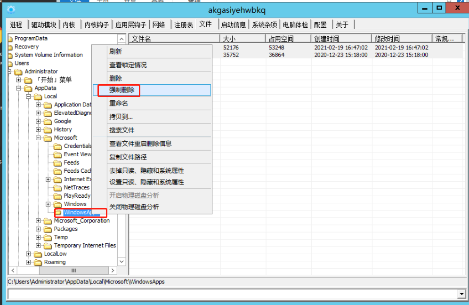
Task: Open the bottom combo box dropdown arrow
Action: [461, 294]
